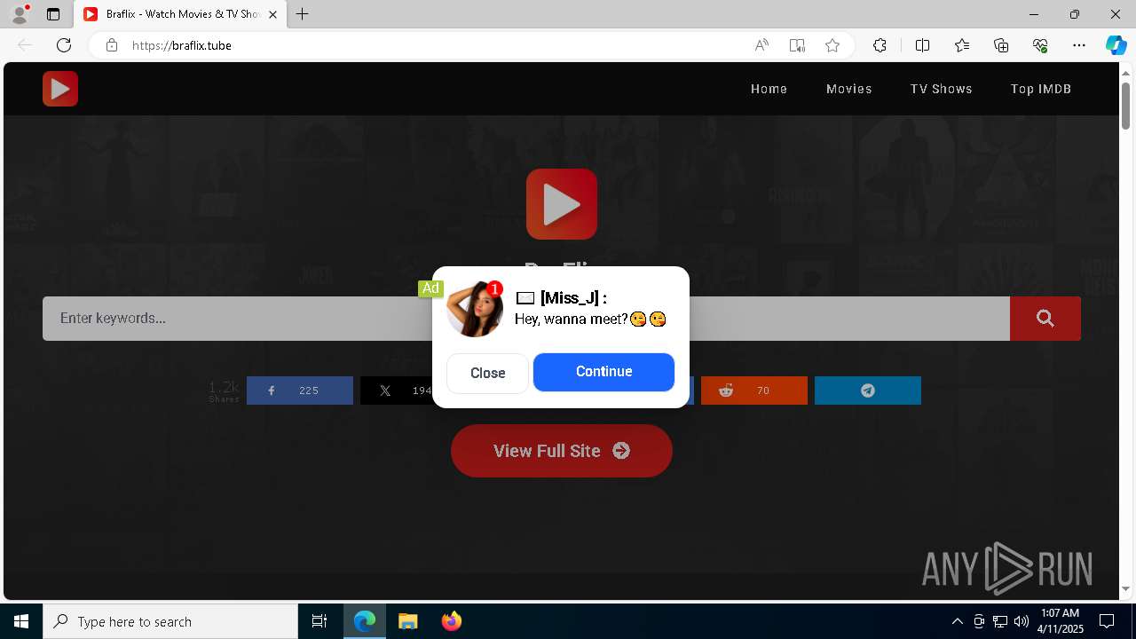Click the address bar URL braflix.tube
The image size is (1136, 639).
182,45
